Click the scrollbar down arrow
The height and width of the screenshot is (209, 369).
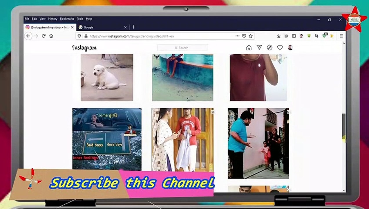[x=344, y=190]
